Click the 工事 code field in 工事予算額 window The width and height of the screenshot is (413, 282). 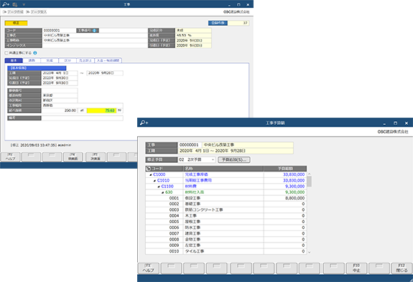(190, 145)
